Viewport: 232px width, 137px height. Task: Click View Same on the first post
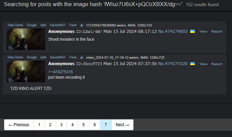pos(15,25)
